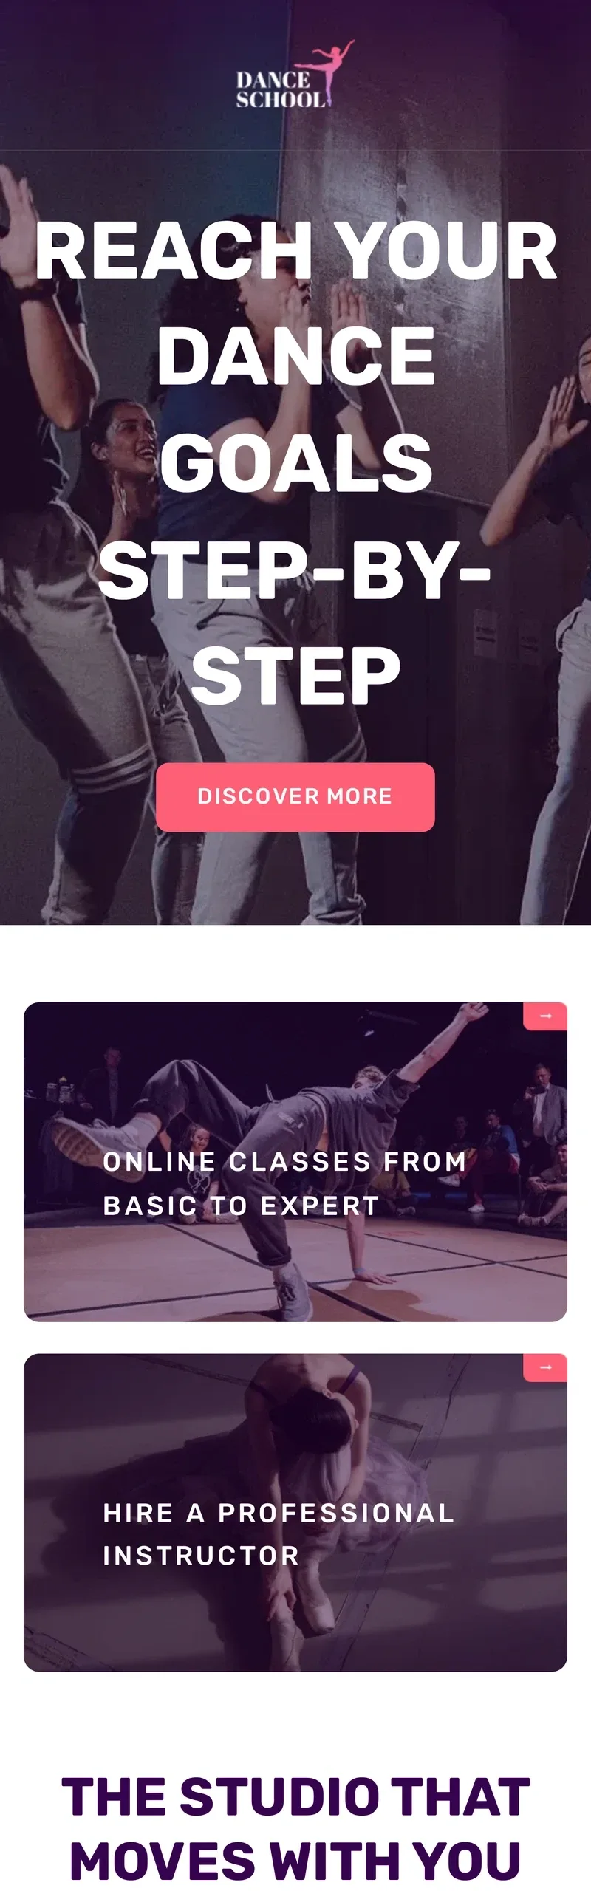Click the word DANCE in hero heading
Screen dimensions: 591x1891
tap(296, 357)
